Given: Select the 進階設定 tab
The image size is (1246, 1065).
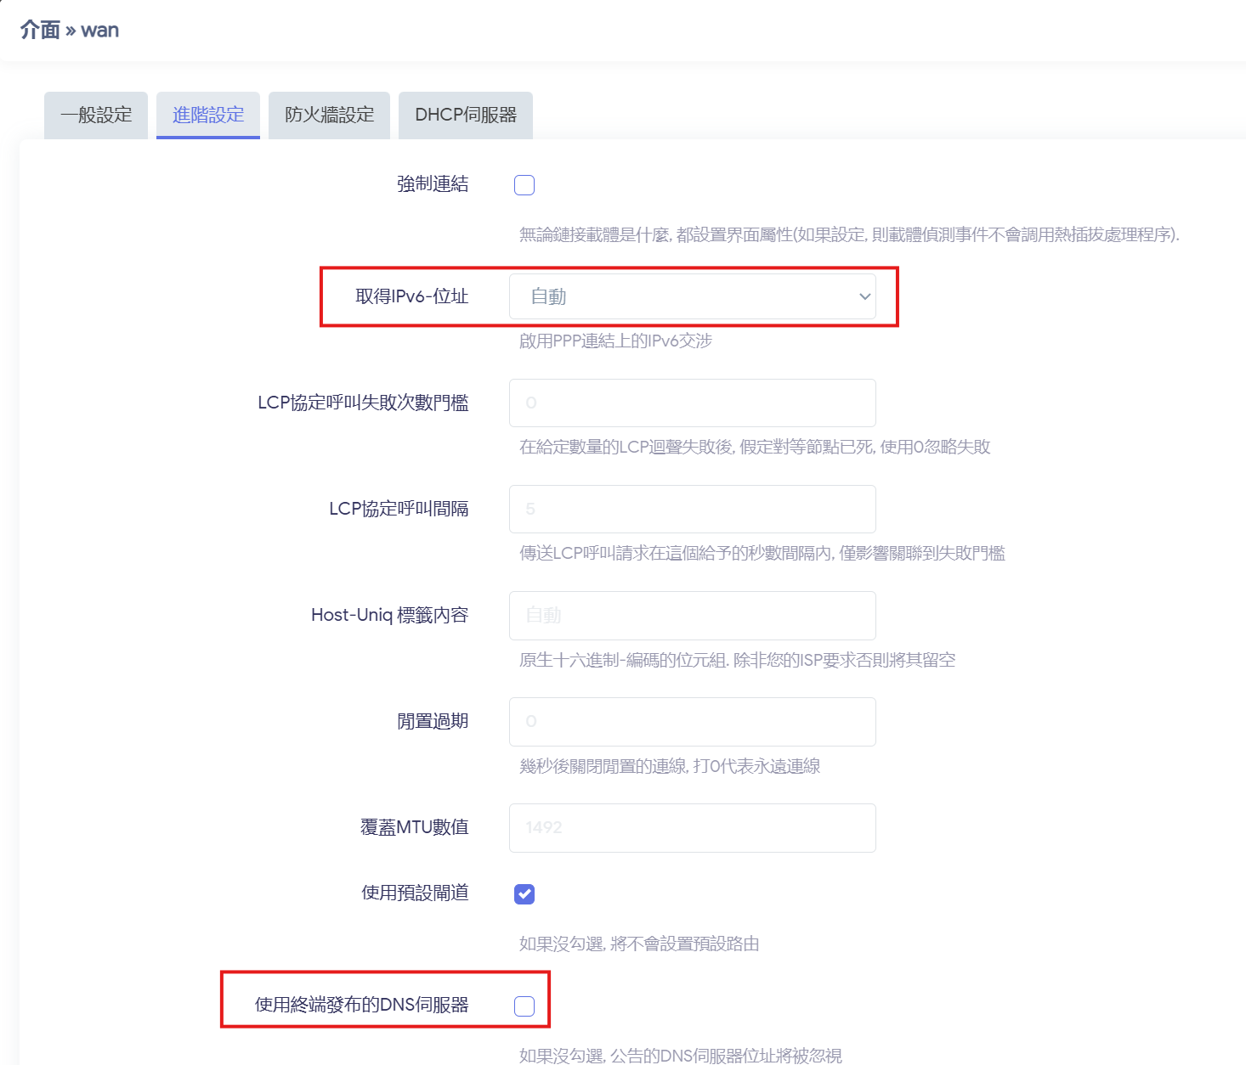Looking at the screenshot, I should 208,115.
